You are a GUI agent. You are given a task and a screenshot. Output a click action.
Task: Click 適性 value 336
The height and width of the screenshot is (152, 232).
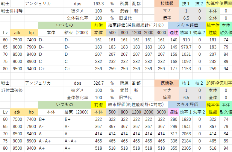pos(174,141)
